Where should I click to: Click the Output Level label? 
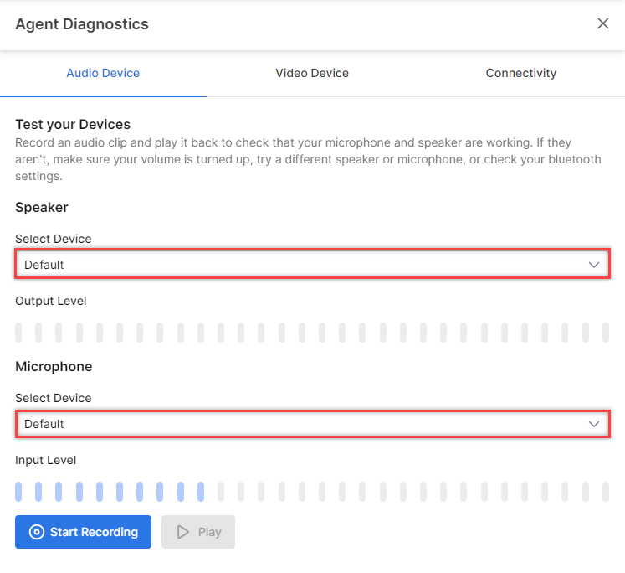tap(50, 301)
